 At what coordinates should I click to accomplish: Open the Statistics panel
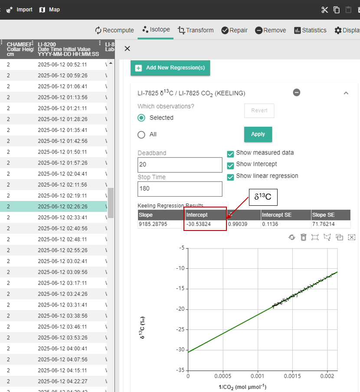click(x=310, y=30)
